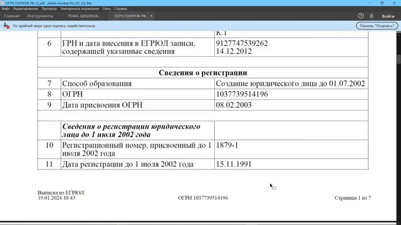Open the Справка menu
The width and height of the screenshot is (401, 225).
121,9
